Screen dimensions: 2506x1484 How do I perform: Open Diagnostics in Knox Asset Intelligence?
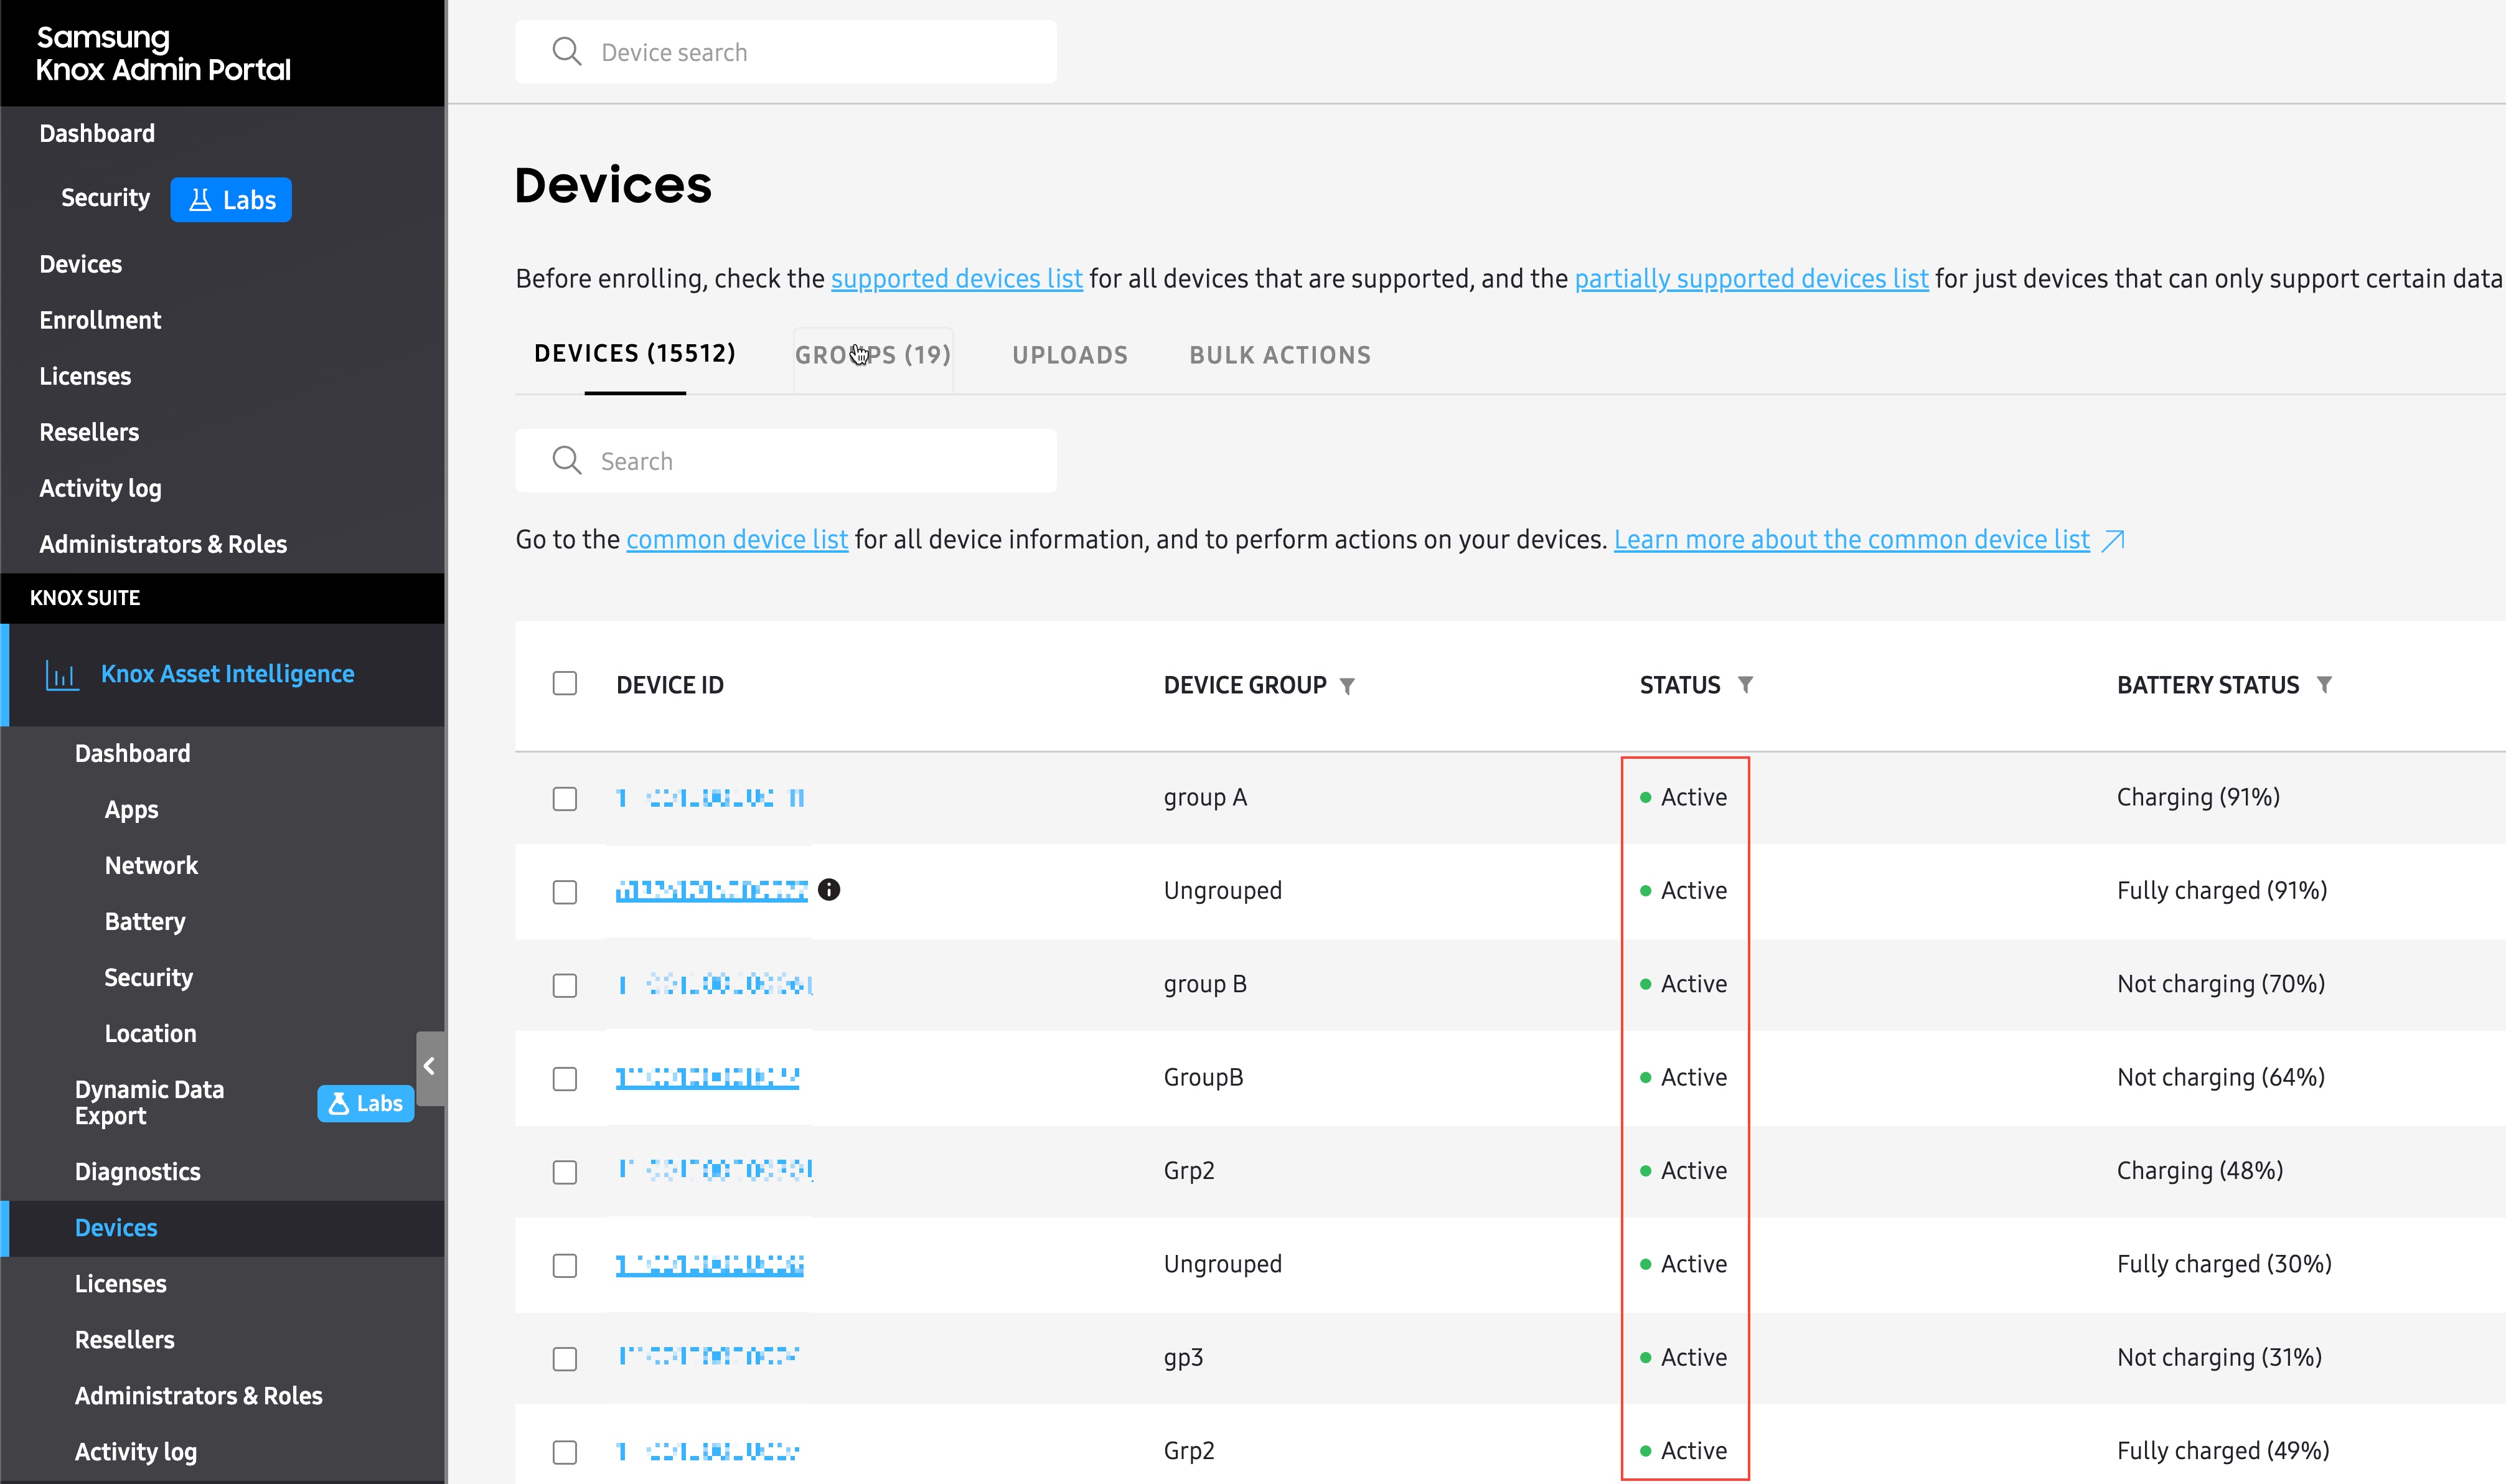[x=137, y=1172]
